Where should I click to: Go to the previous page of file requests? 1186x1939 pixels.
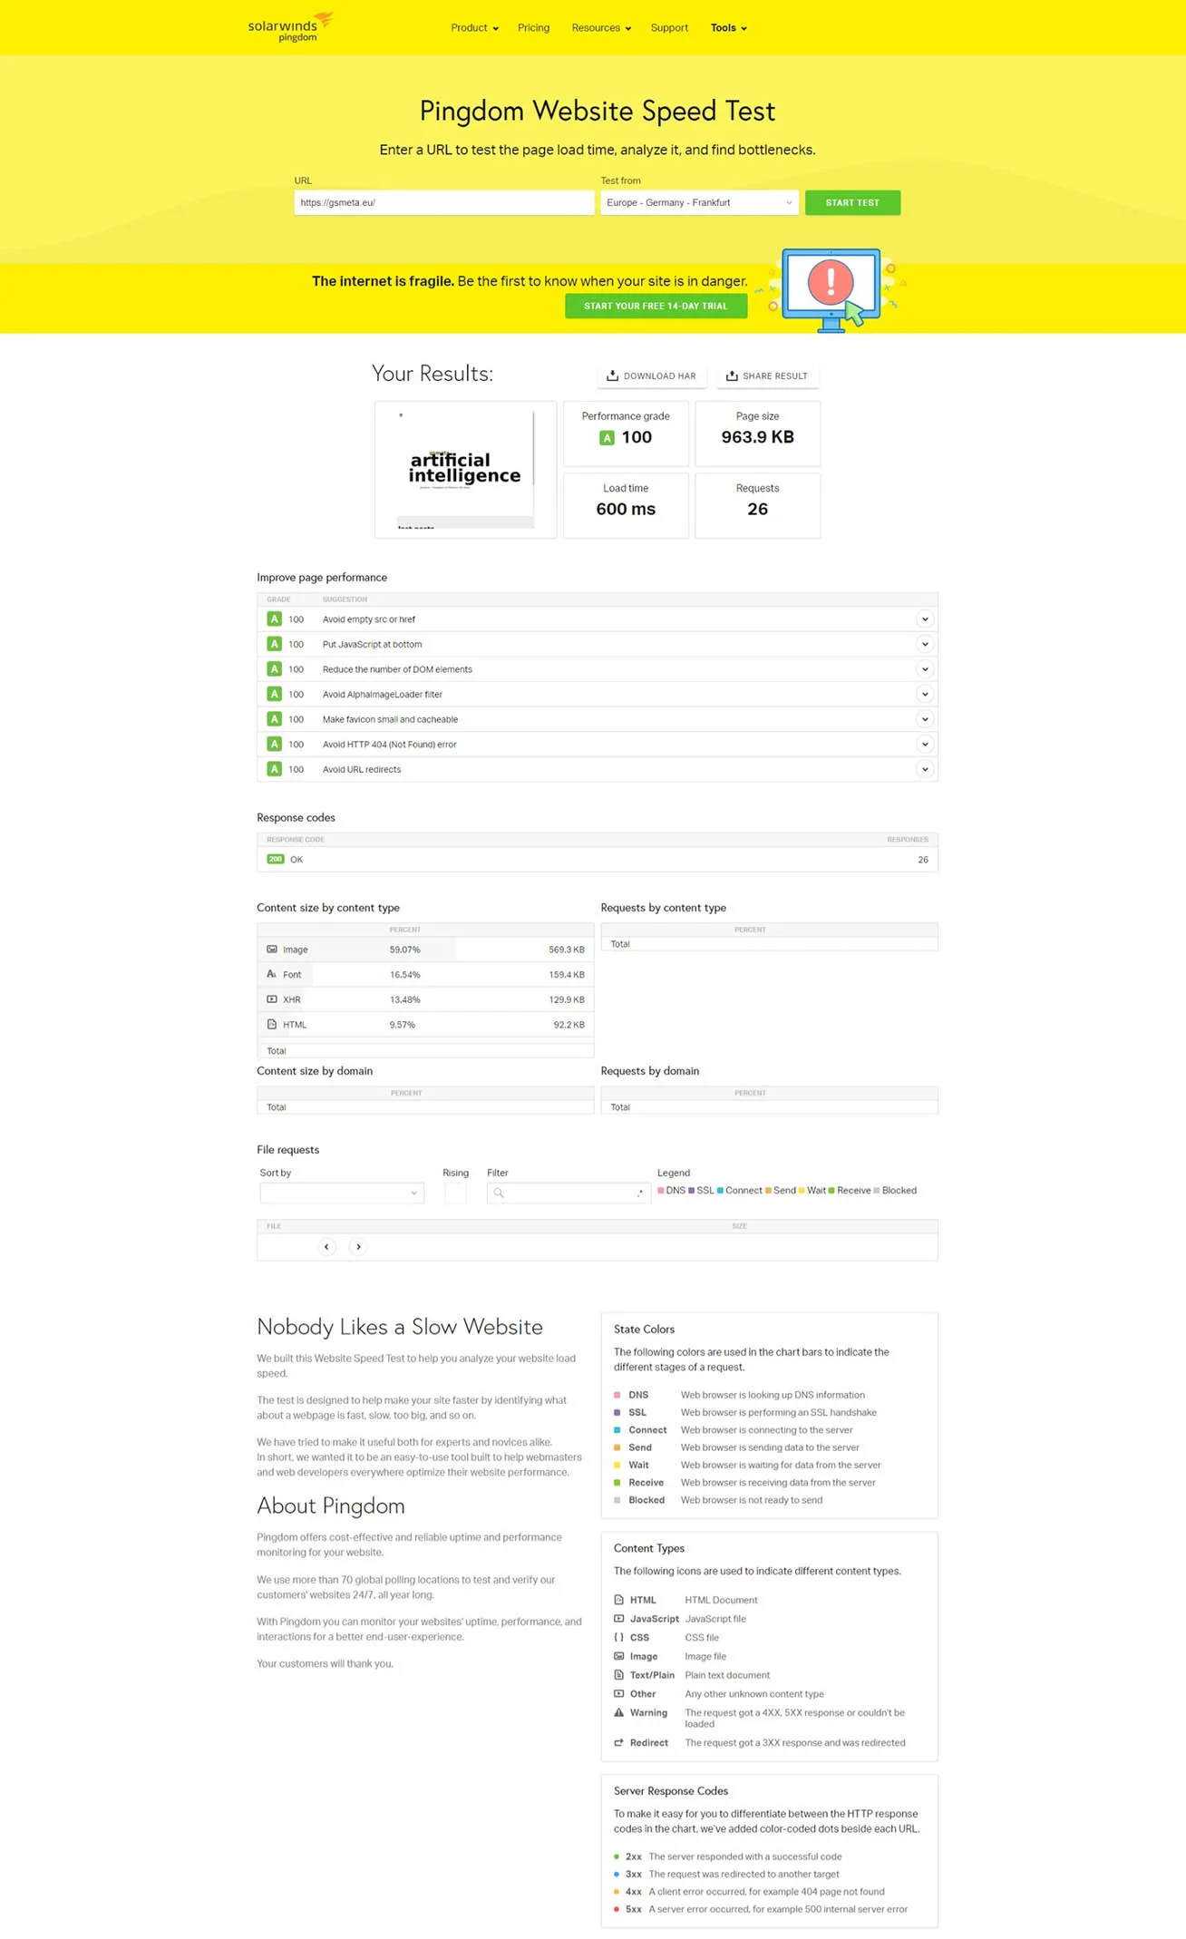pos(326,1246)
